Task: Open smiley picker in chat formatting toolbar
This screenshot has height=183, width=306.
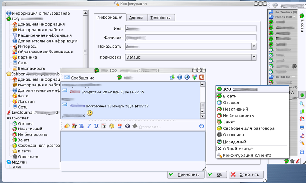Action: pyautogui.click(x=112, y=126)
